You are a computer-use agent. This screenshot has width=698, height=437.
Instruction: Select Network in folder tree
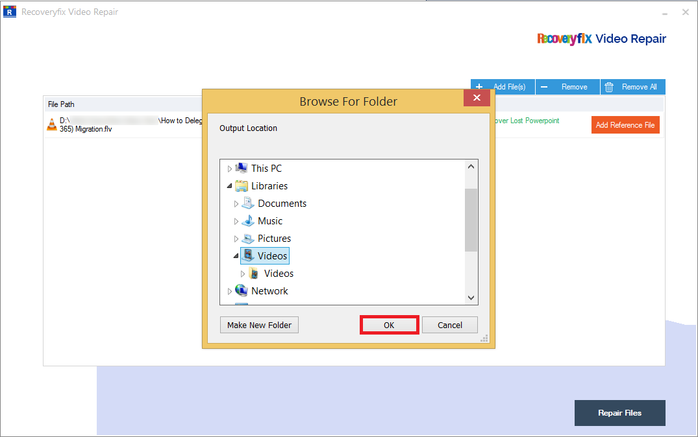click(x=269, y=290)
